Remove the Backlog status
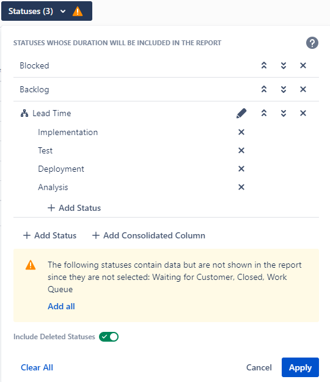This screenshot has width=330, height=382. click(303, 89)
